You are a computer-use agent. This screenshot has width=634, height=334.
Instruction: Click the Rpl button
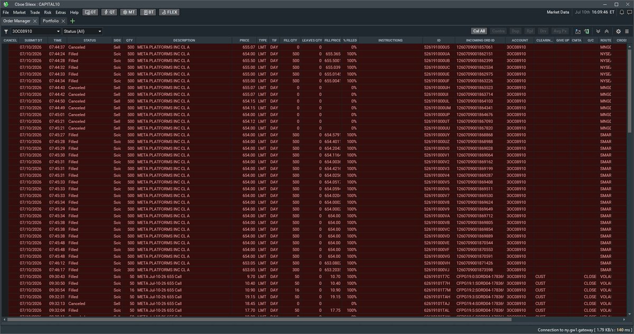(530, 32)
